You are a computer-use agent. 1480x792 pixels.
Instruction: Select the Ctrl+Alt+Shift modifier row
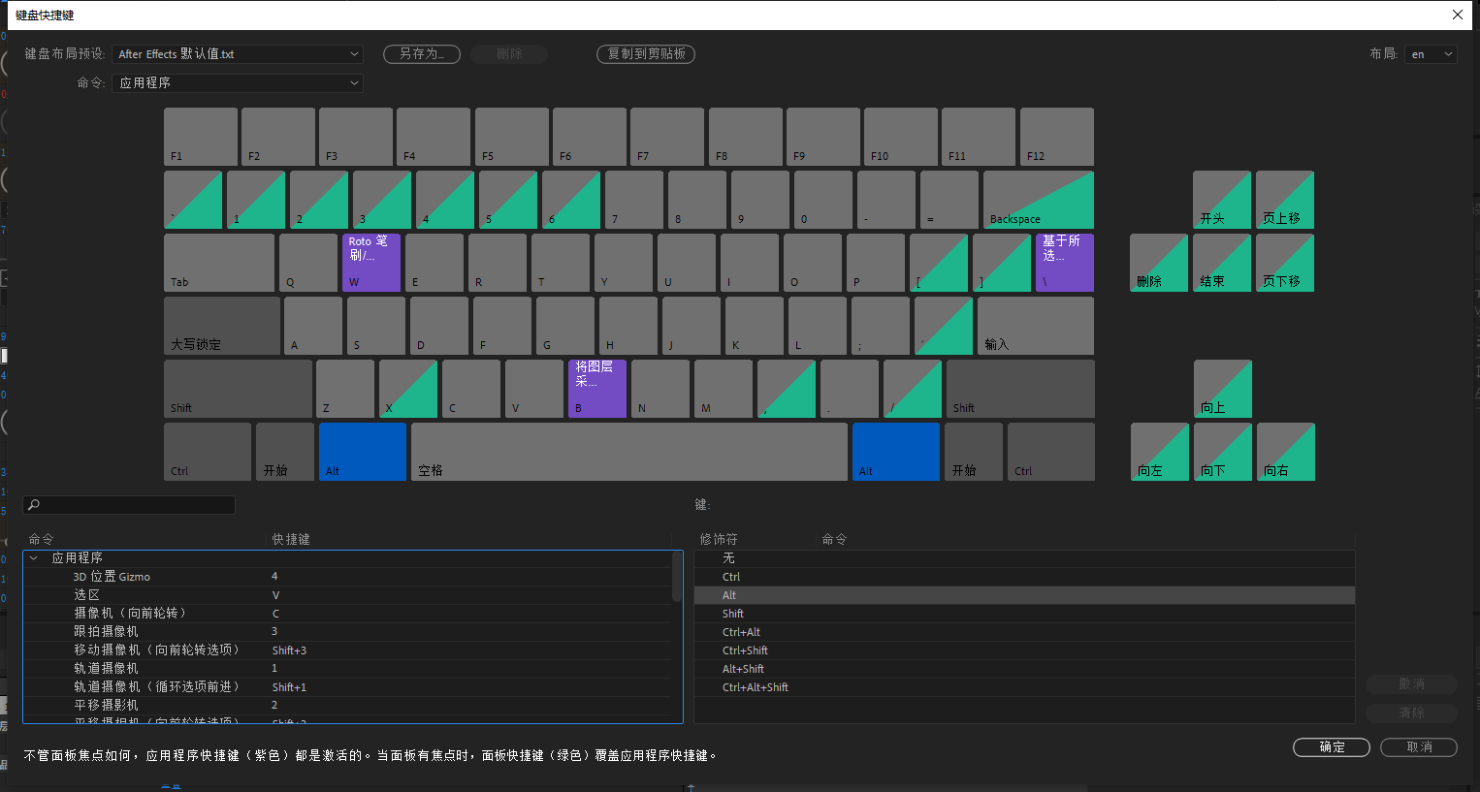pyautogui.click(x=1024, y=687)
